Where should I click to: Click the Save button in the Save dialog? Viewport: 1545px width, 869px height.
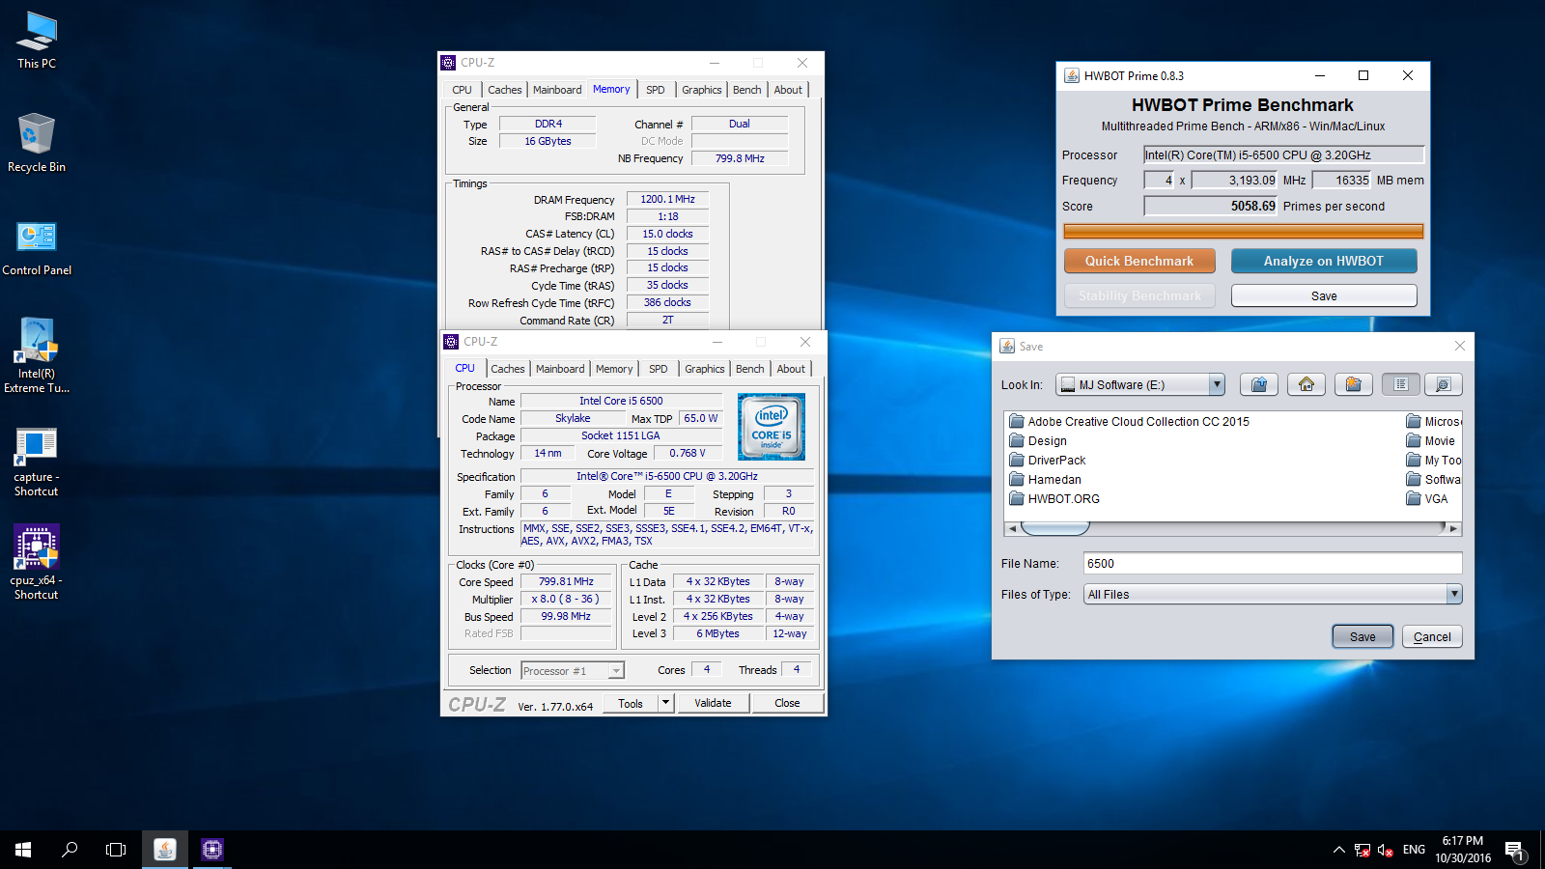click(x=1362, y=636)
